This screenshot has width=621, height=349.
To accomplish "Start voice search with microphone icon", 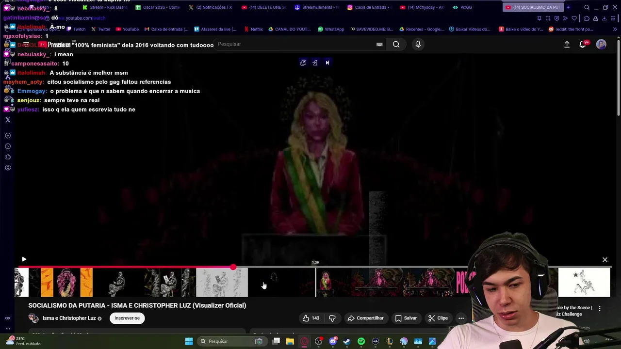I will click(x=418, y=44).
